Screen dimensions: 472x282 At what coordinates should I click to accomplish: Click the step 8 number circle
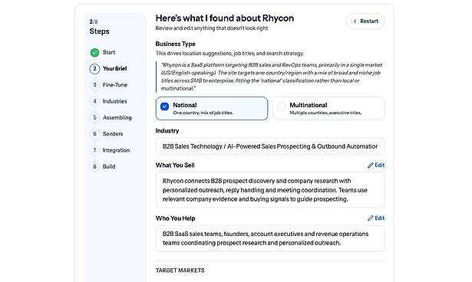pos(94,166)
